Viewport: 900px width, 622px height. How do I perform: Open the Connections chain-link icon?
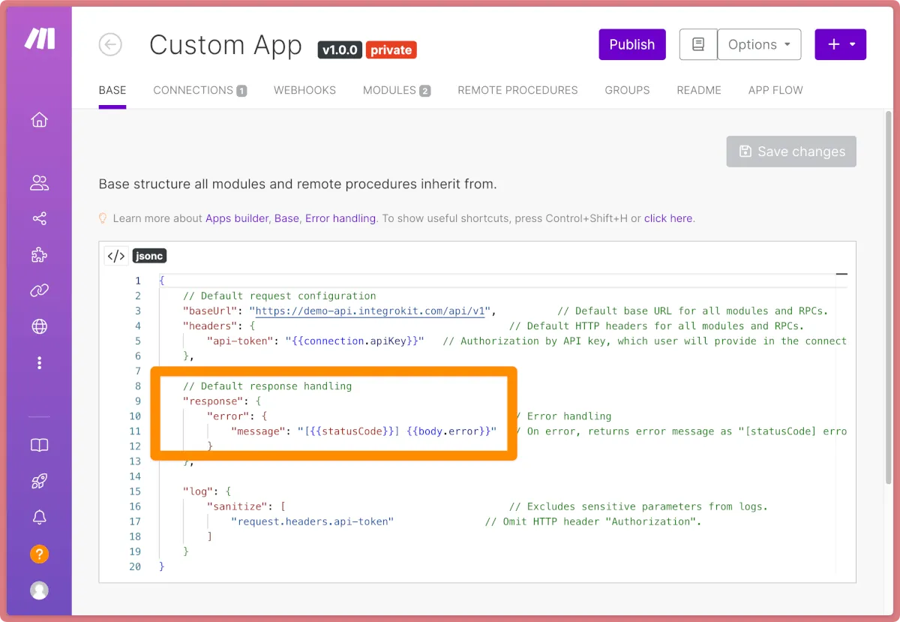pyautogui.click(x=40, y=290)
